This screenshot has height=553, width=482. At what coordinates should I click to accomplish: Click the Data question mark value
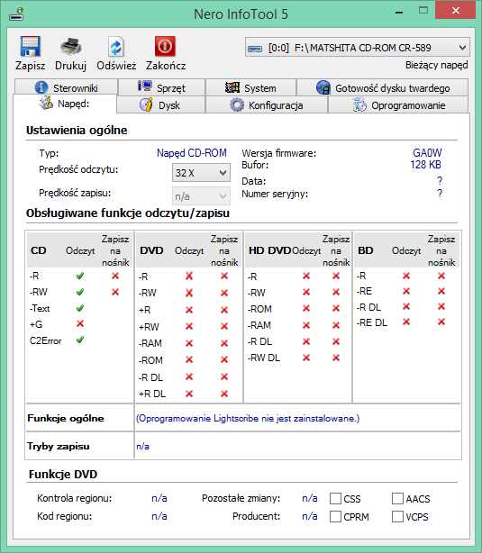point(440,180)
